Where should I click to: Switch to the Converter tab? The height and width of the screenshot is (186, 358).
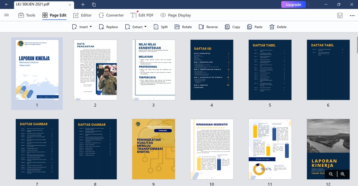[111, 15]
